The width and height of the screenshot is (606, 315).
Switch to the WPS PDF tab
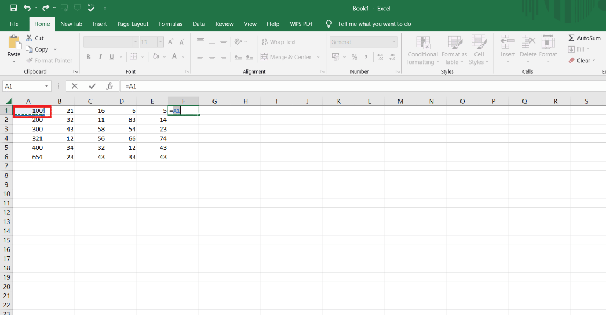pos(301,24)
